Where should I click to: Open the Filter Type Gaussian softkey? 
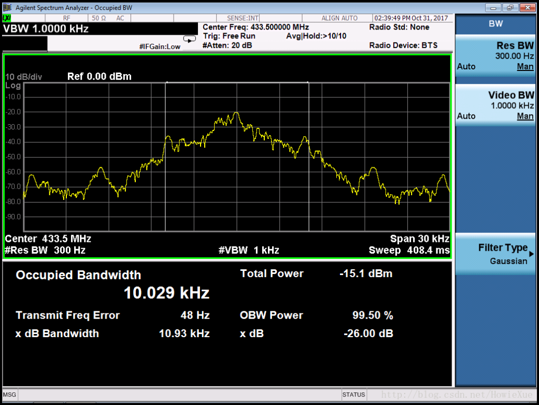(x=495, y=254)
